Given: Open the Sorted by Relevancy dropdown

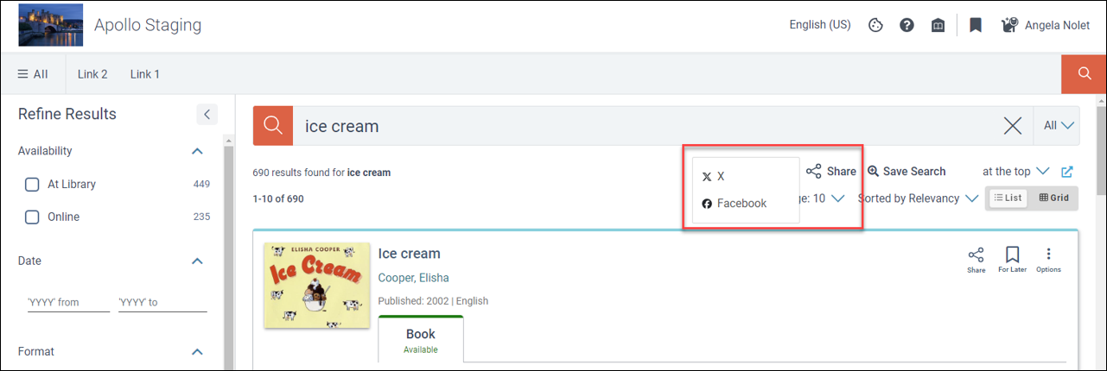Looking at the screenshot, I should 917,198.
